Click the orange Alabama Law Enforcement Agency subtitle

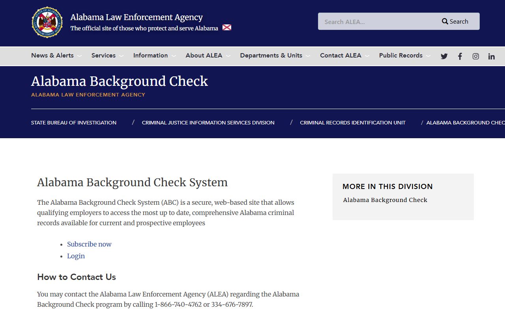point(88,95)
